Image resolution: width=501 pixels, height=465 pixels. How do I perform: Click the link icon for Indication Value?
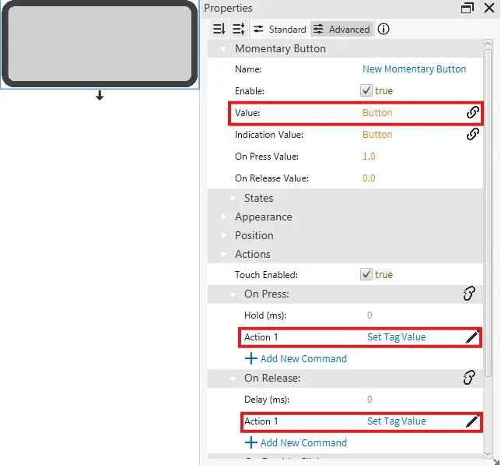[472, 135]
